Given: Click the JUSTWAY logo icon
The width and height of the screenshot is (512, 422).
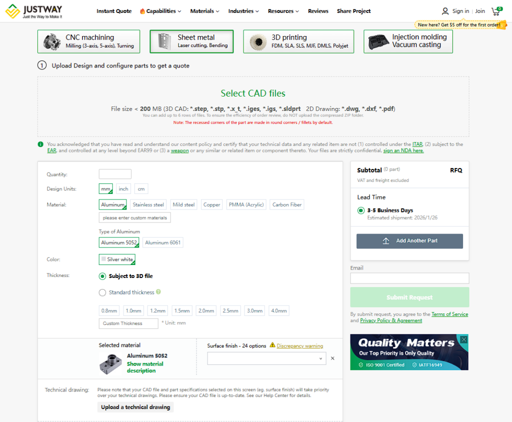Looking at the screenshot, I should [12, 11].
